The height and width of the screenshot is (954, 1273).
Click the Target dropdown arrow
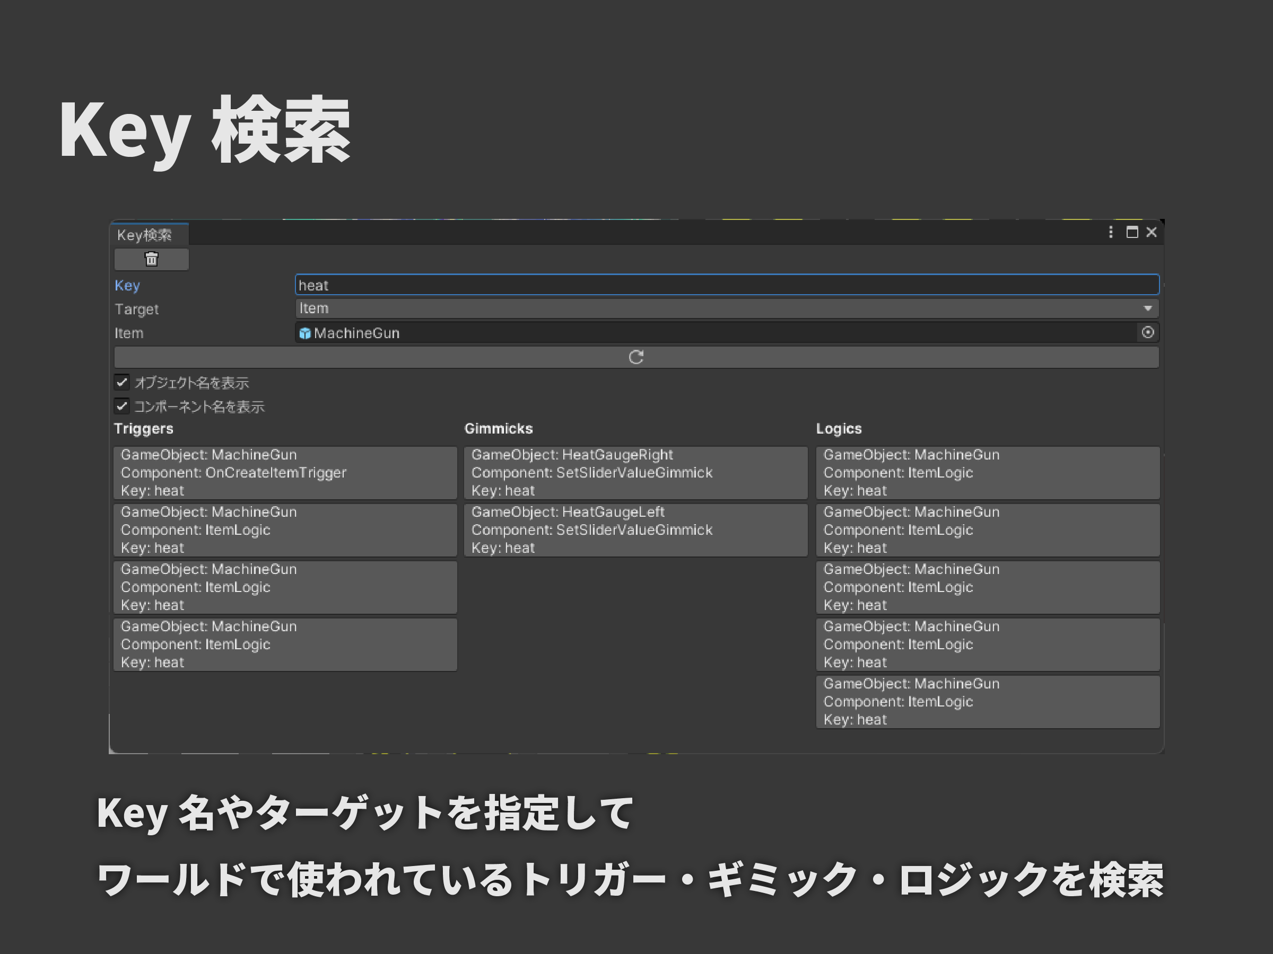click(x=1147, y=309)
